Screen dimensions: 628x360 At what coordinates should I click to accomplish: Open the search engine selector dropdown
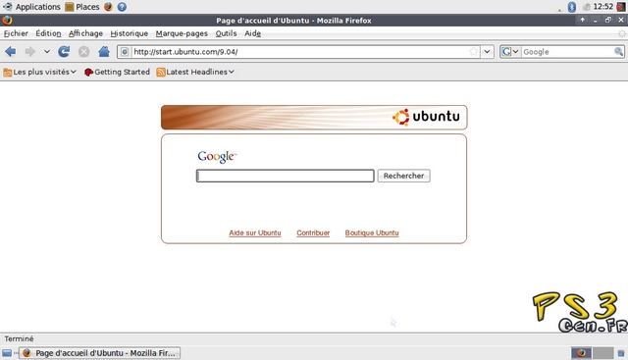tap(510, 52)
